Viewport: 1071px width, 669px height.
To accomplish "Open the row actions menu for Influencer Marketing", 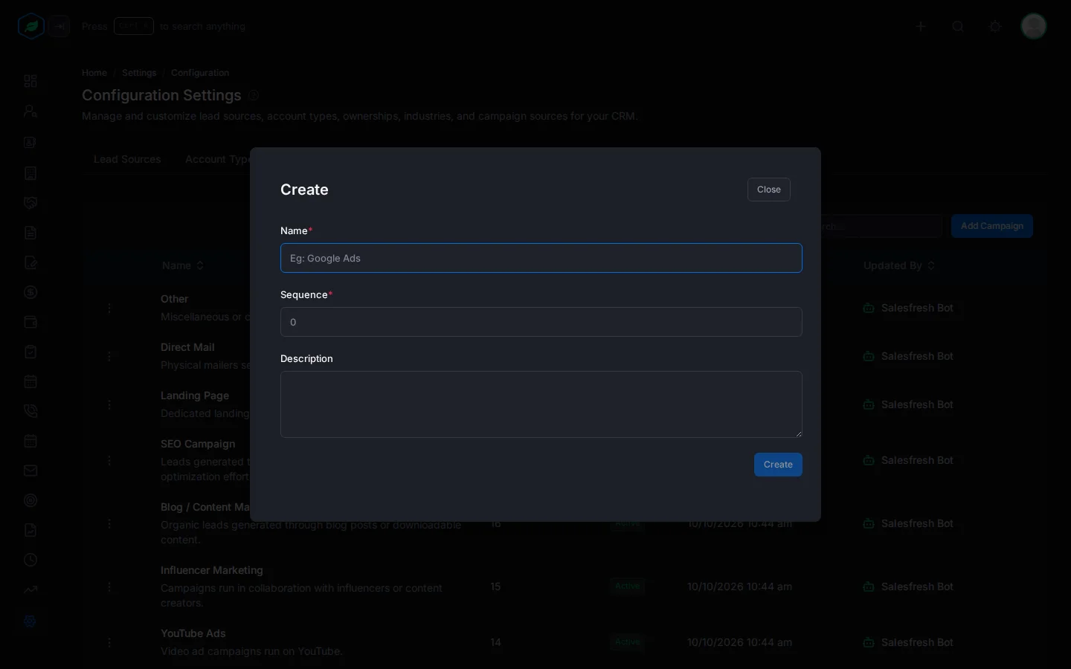I will click(x=109, y=587).
